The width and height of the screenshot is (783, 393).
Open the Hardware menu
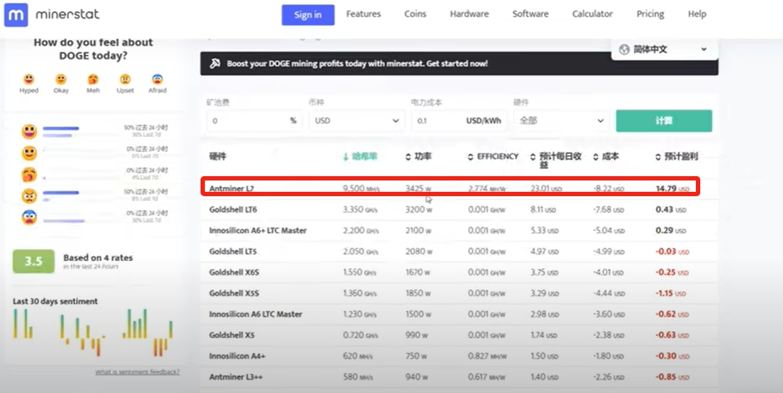[470, 14]
